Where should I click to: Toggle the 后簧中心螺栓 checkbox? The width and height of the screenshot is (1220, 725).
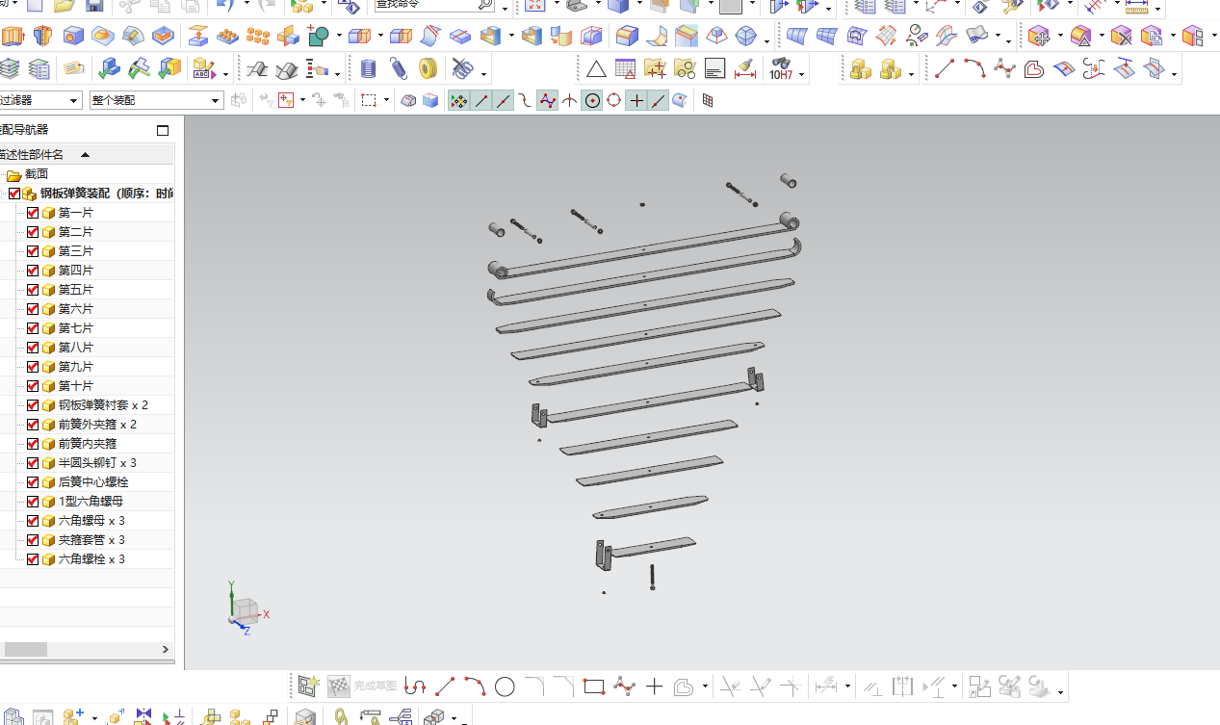click(33, 482)
